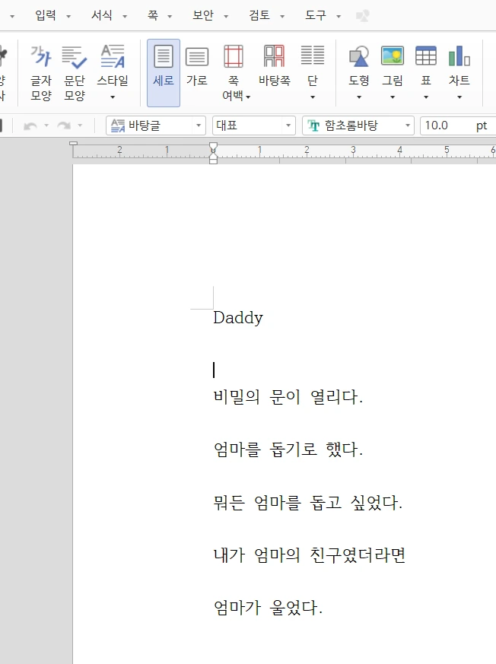Insert a chart with 차트 icon

tap(459, 56)
